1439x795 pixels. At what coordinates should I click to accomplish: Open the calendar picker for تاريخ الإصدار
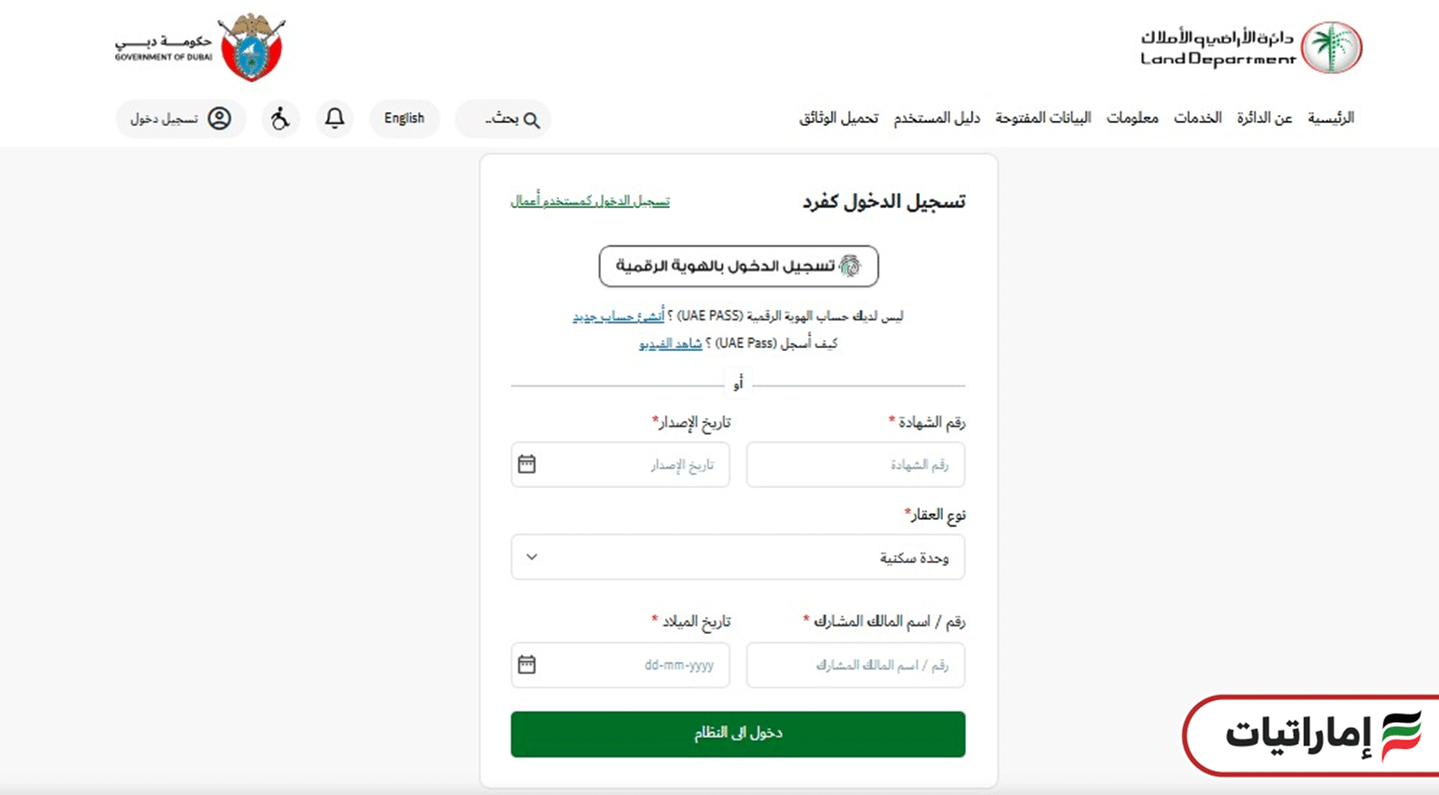[x=526, y=464]
